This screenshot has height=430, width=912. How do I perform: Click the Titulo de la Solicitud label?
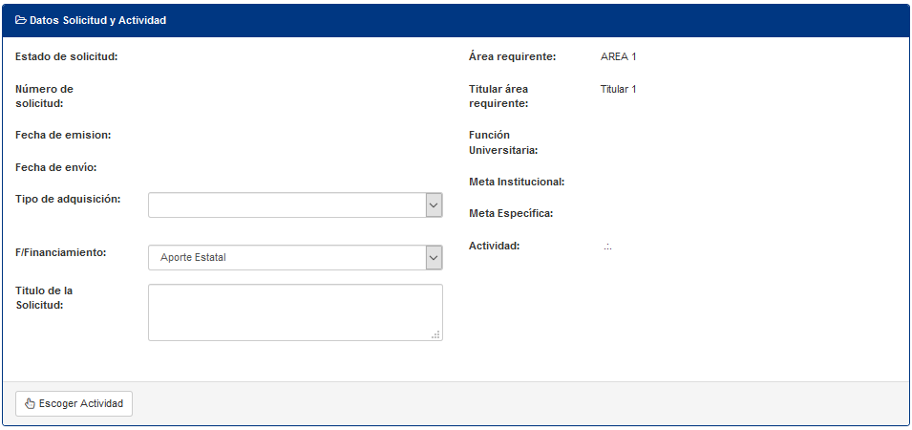coord(44,297)
